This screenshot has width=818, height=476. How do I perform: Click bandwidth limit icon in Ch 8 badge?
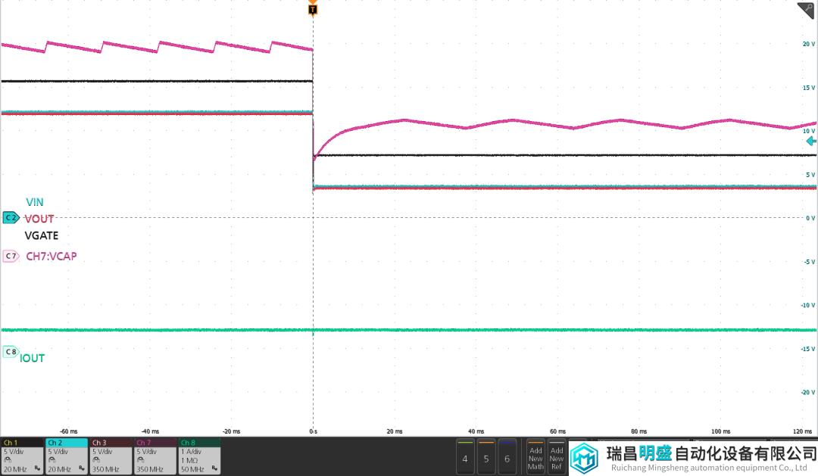coord(214,469)
